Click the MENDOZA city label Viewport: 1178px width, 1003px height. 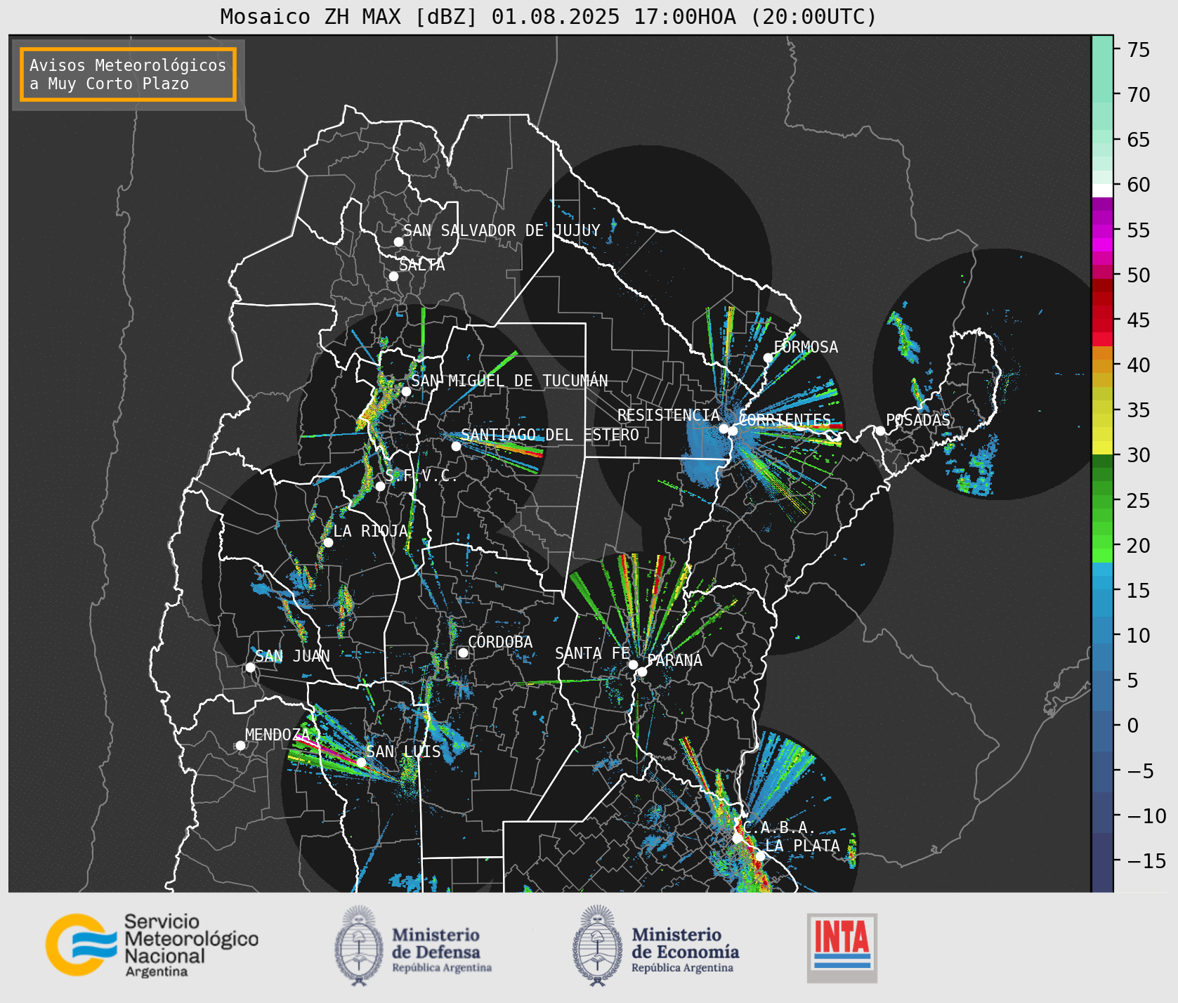[277, 735]
